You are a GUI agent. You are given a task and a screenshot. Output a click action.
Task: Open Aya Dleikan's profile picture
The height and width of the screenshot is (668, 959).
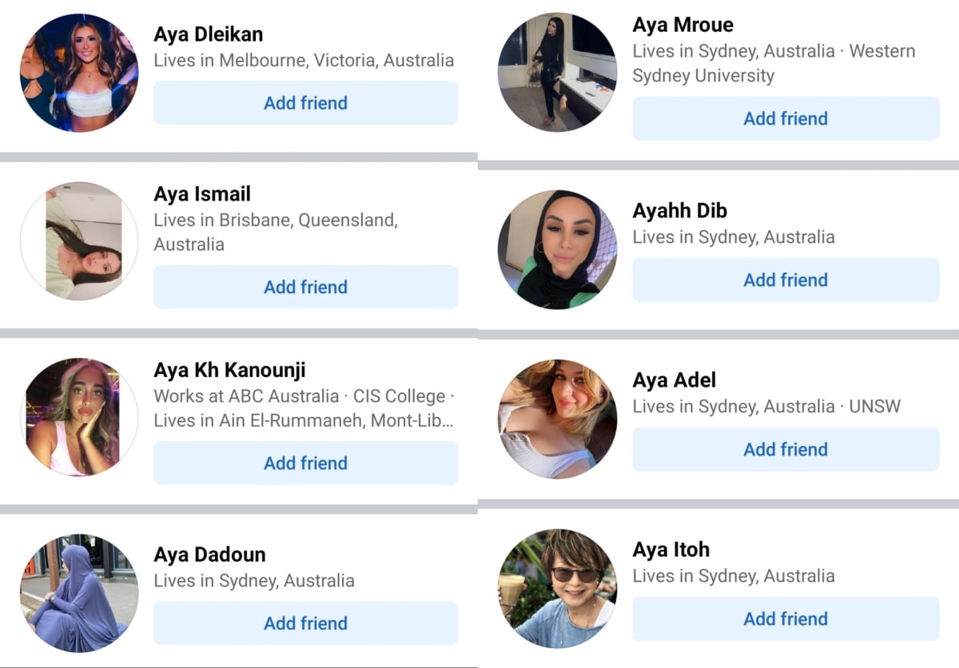pos(79,73)
